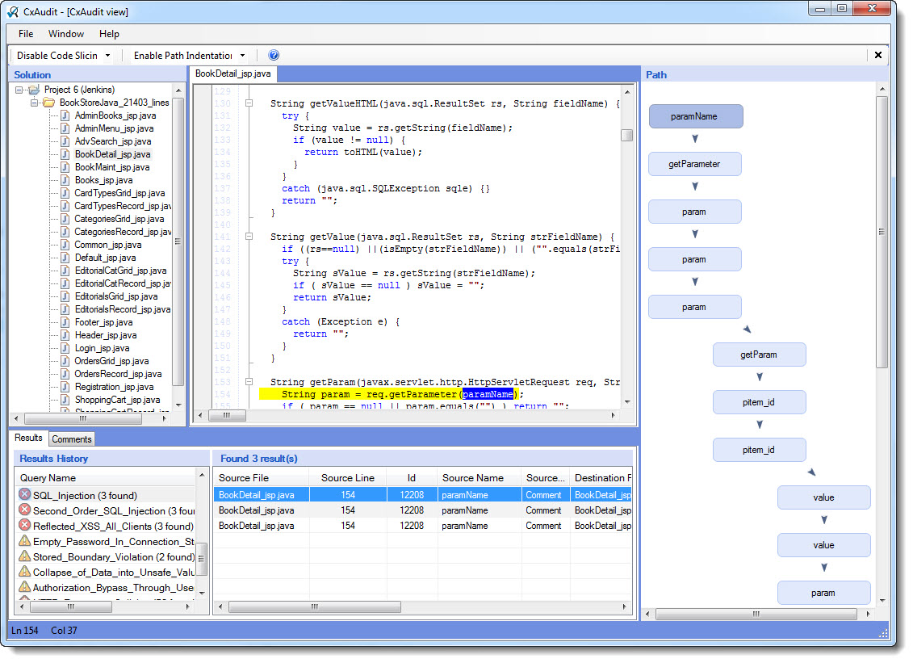The image size is (913, 663).
Task: Open the File menu
Action: point(26,34)
